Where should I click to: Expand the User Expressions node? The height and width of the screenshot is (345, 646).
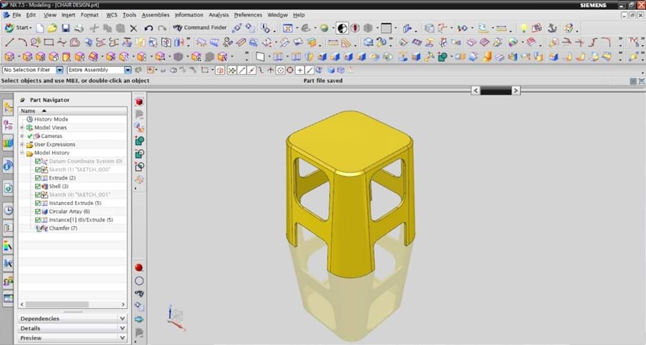22,144
